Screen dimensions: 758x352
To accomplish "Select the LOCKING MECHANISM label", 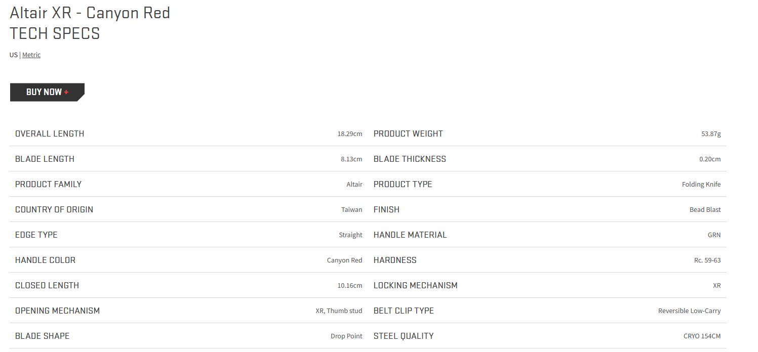I will (x=416, y=285).
